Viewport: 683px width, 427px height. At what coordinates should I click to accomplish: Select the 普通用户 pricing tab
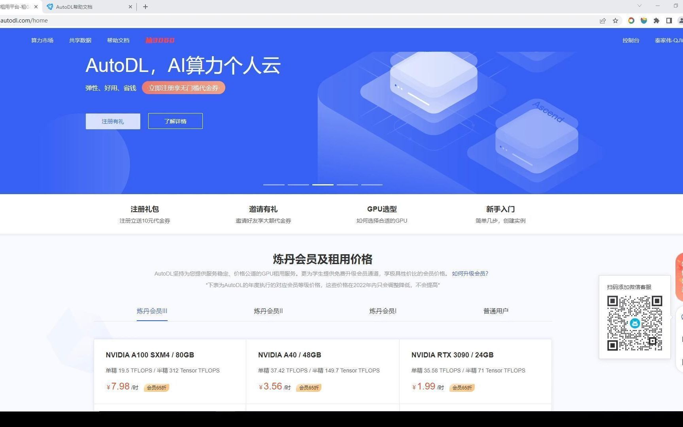coord(496,311)
